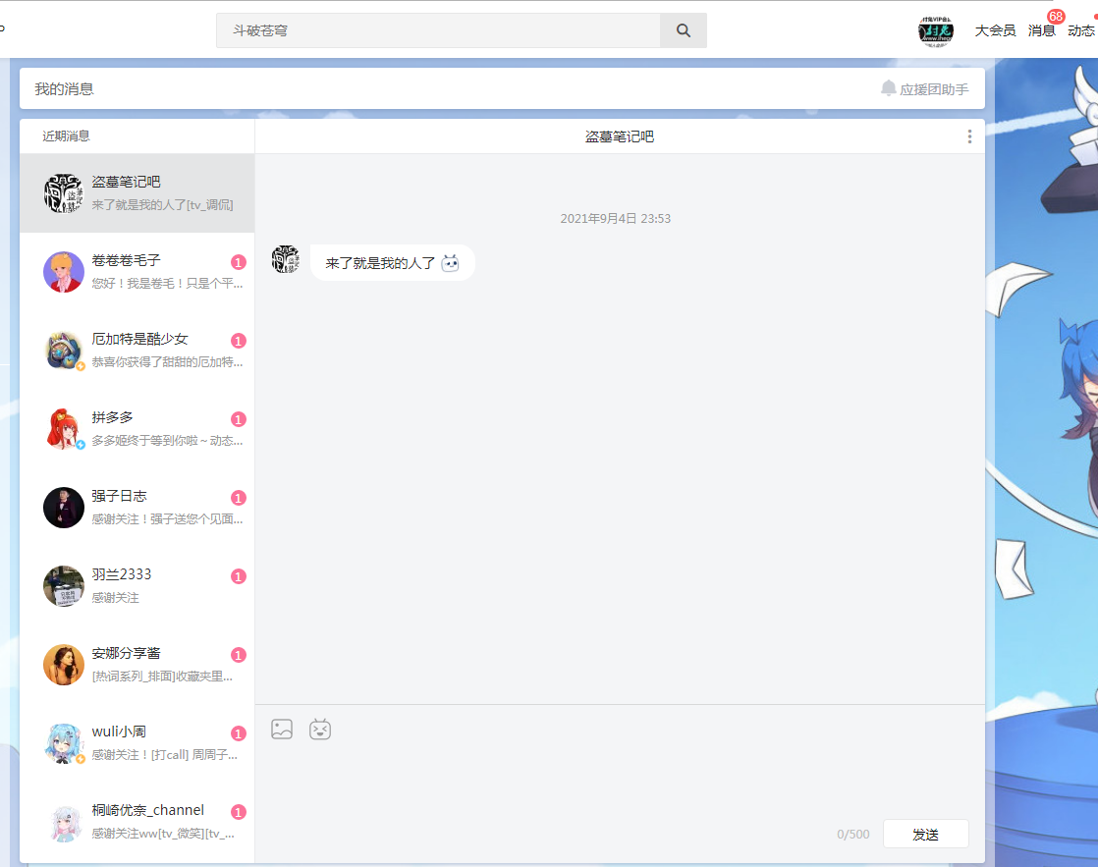This screenshot has width=1098, height=867.
Task: Click the unread badge on 拼多多 conversation
Action: point(237,418)
